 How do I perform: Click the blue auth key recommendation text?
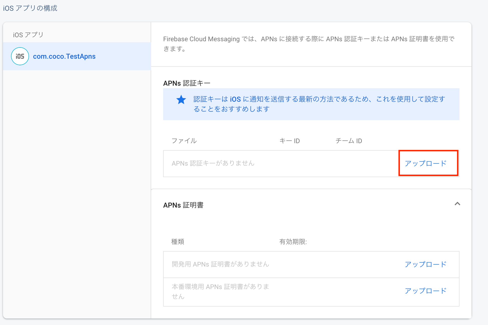pos(319,104)
